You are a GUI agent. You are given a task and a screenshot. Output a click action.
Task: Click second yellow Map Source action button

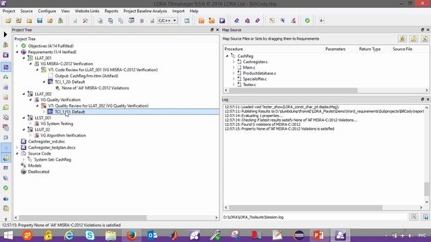coord(413,39)
